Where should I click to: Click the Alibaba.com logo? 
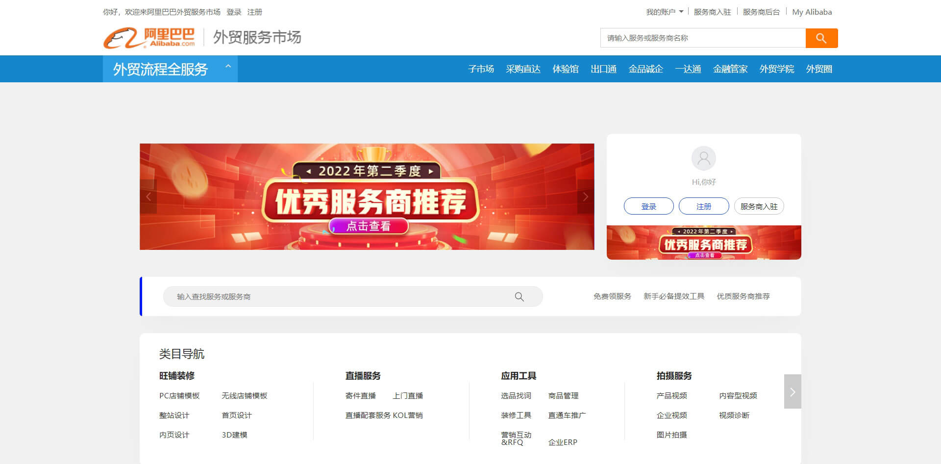point(149,38)
